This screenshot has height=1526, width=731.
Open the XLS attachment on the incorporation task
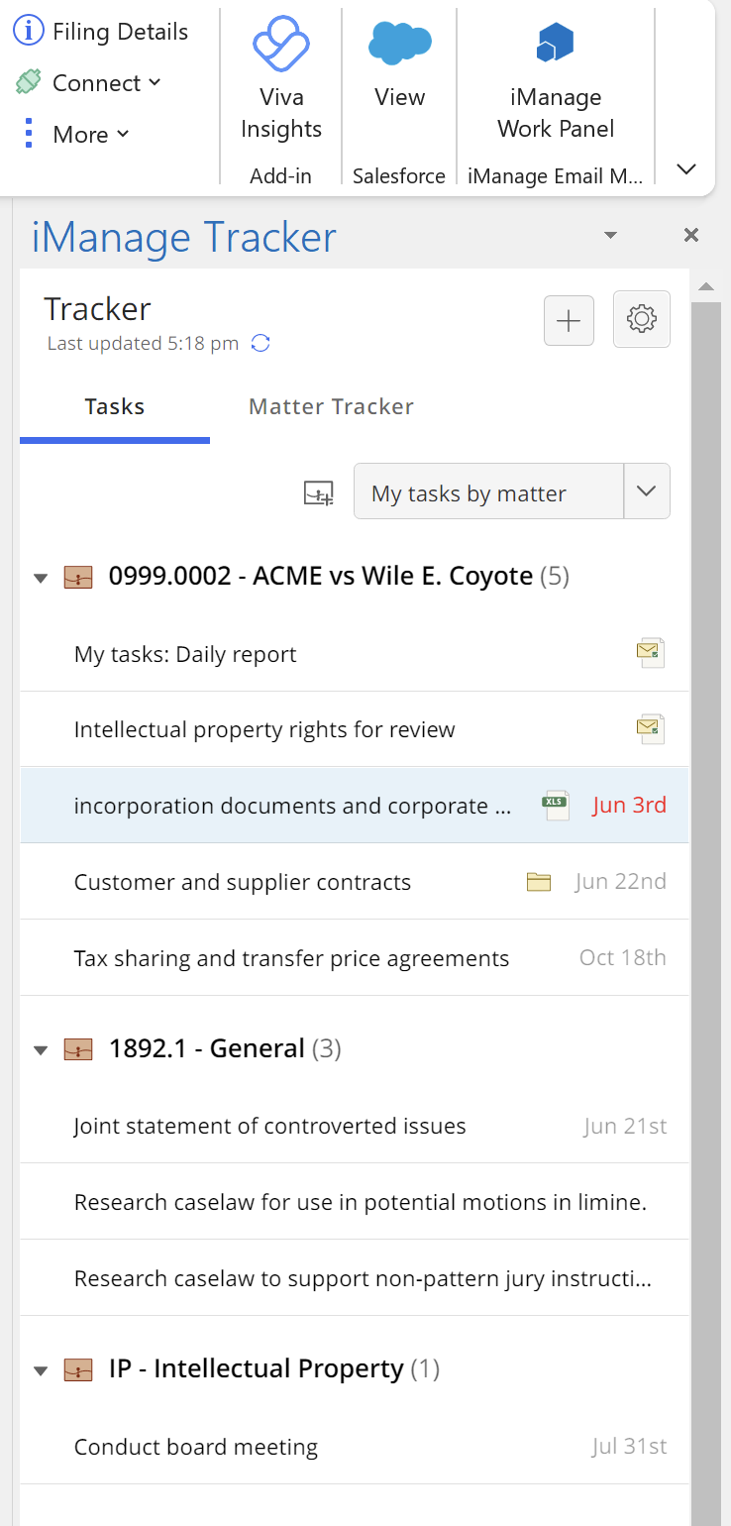(556, 806)
